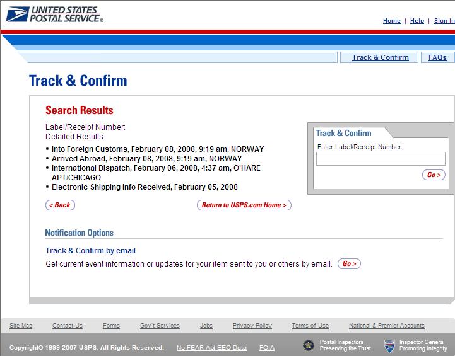
Task: Click the sidebar Track & Confirm panel title
Action: point(343,133)
